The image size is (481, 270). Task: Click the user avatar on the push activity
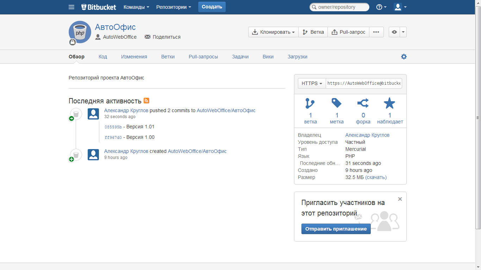click(93, 114)
